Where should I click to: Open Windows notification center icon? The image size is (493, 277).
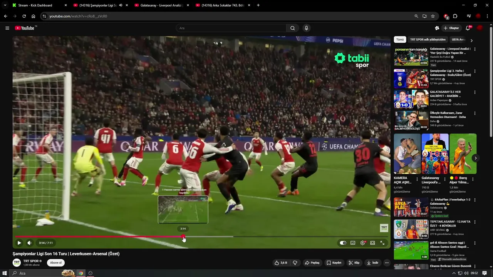click(485, 273)
